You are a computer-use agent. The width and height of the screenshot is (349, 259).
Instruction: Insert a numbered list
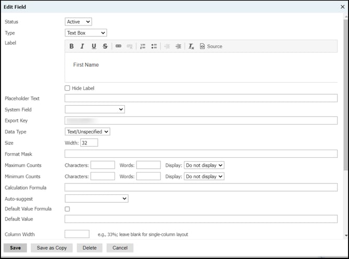143,46
